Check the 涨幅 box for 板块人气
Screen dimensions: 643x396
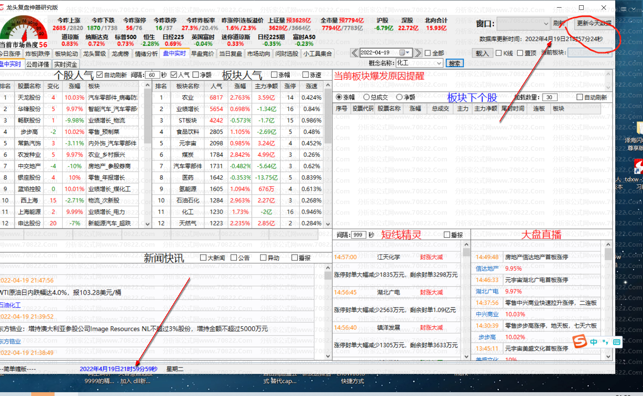tap(274, 75)
